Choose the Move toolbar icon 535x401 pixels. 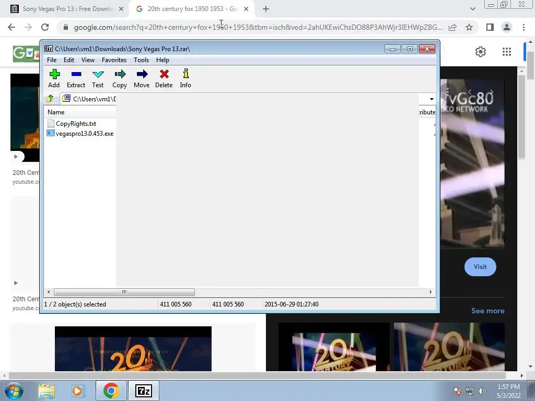142,79
